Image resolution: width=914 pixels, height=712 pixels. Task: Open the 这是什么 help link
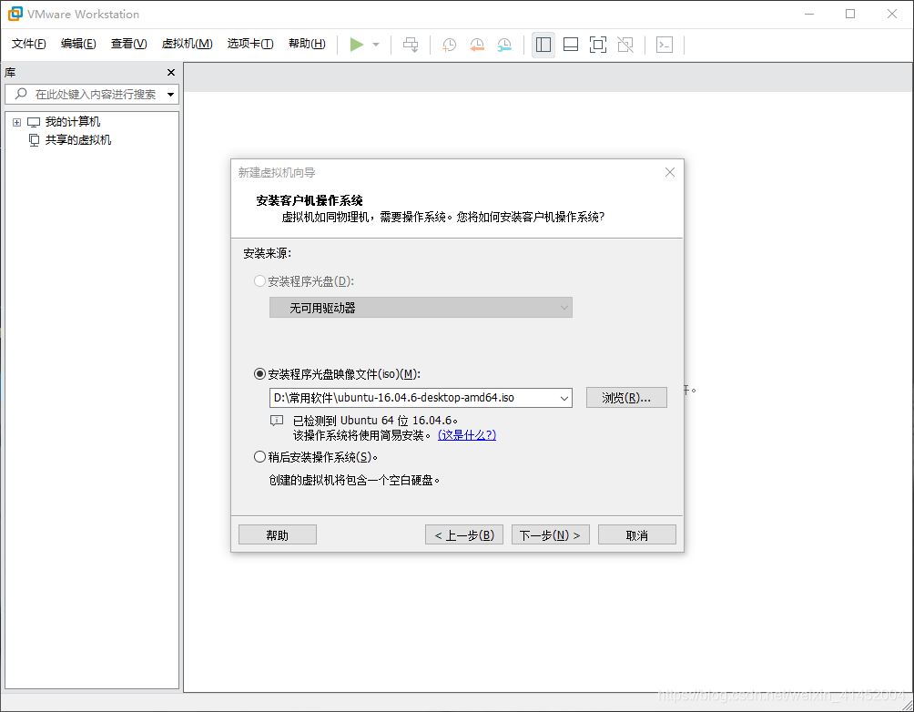pyautogui.click(x=465, y=435)
